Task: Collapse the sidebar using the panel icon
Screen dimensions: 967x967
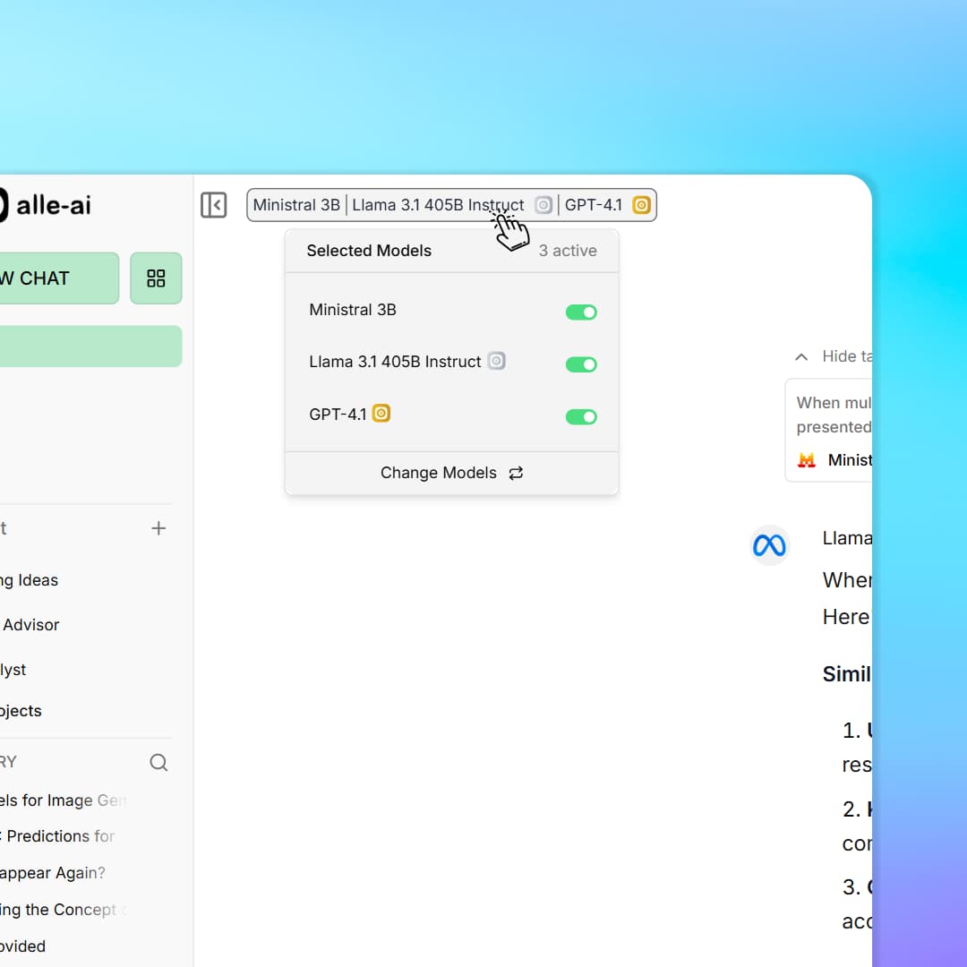Action: (214, 205)
